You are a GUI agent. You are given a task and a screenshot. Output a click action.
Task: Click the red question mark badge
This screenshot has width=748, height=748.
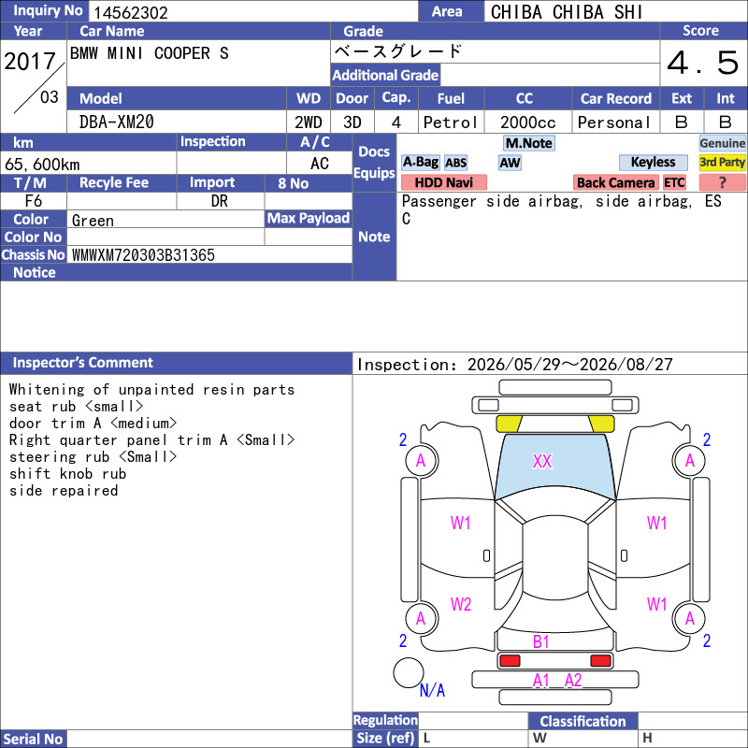tap(722, 182)
